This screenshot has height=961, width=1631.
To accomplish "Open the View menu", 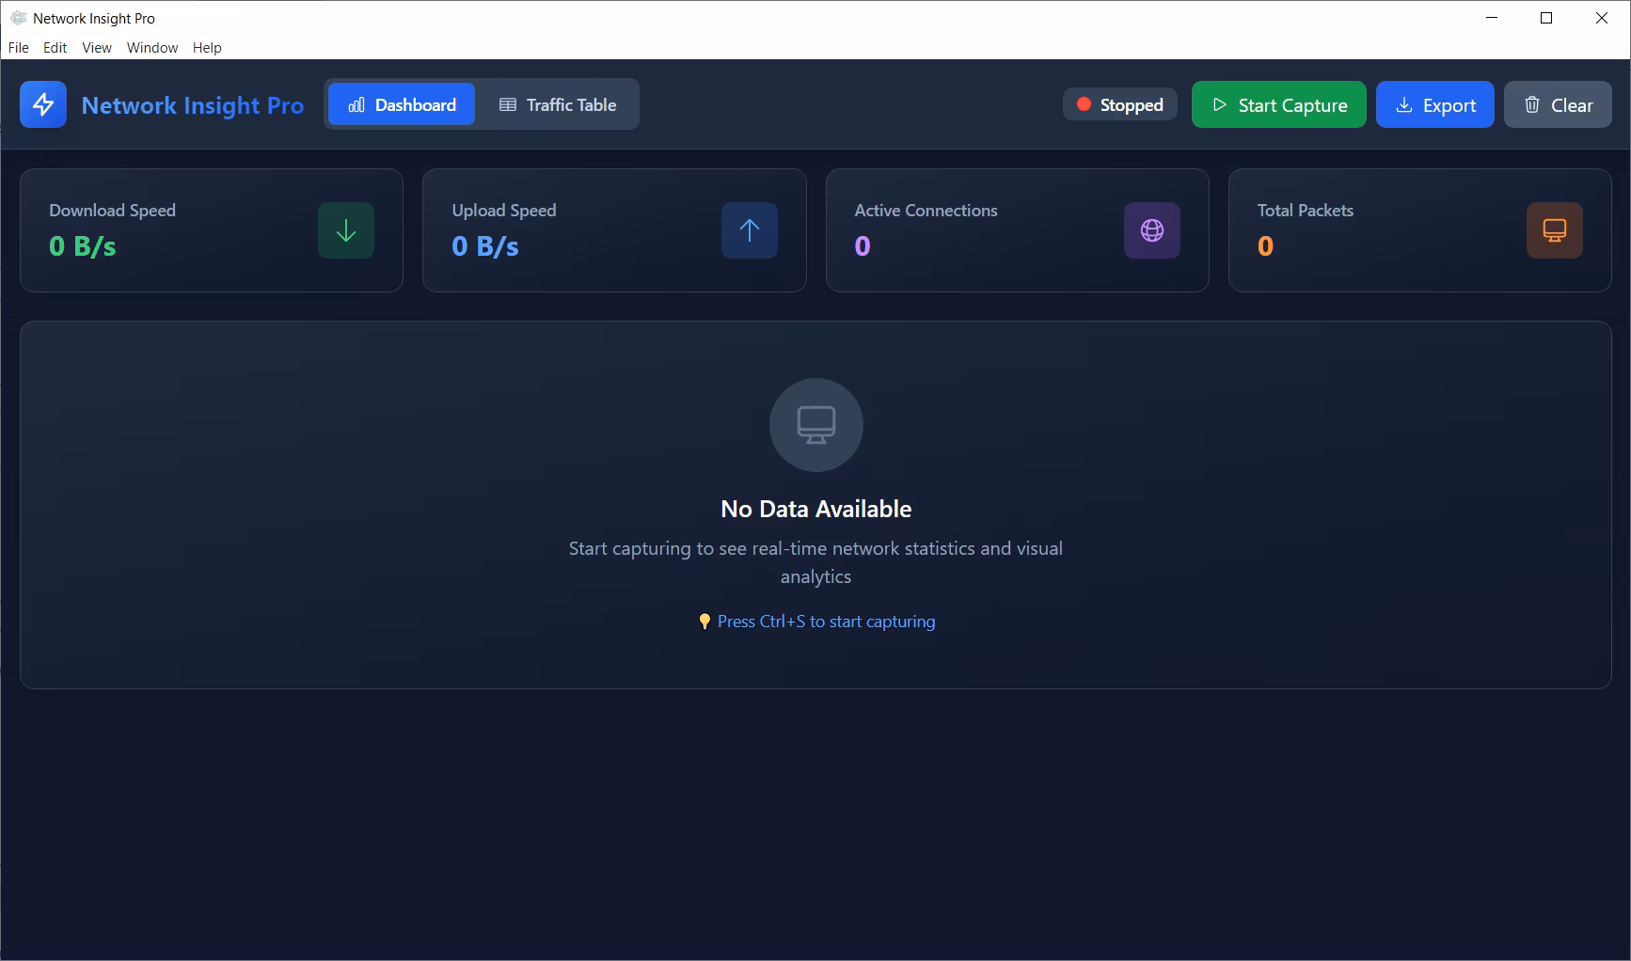I will (96, 47).
